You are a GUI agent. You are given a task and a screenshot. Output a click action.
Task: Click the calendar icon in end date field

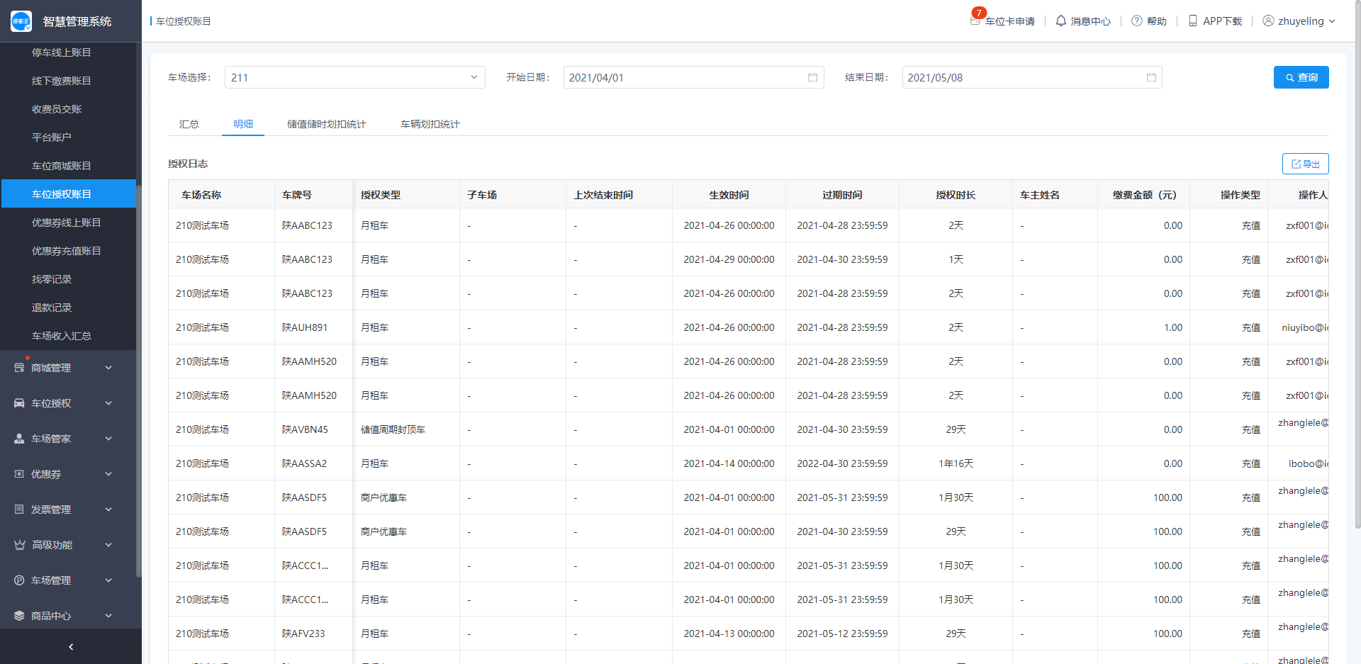pyautogui.click(x=1151, y=77)
